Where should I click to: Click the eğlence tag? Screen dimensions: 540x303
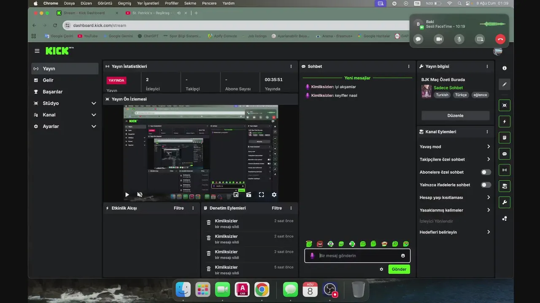(480, 95)
